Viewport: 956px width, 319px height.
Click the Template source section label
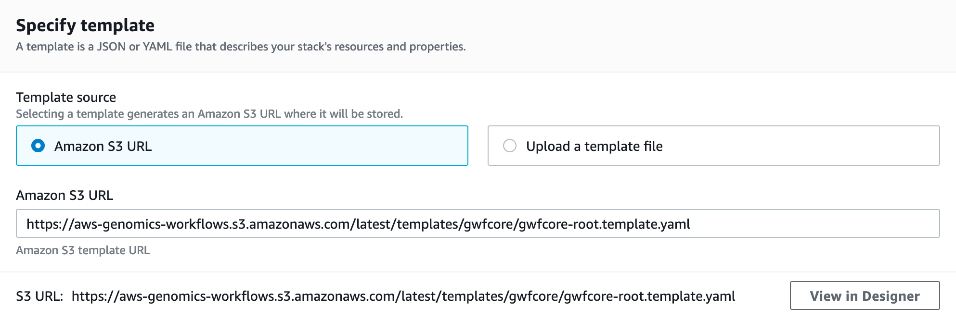coord(66,97)
